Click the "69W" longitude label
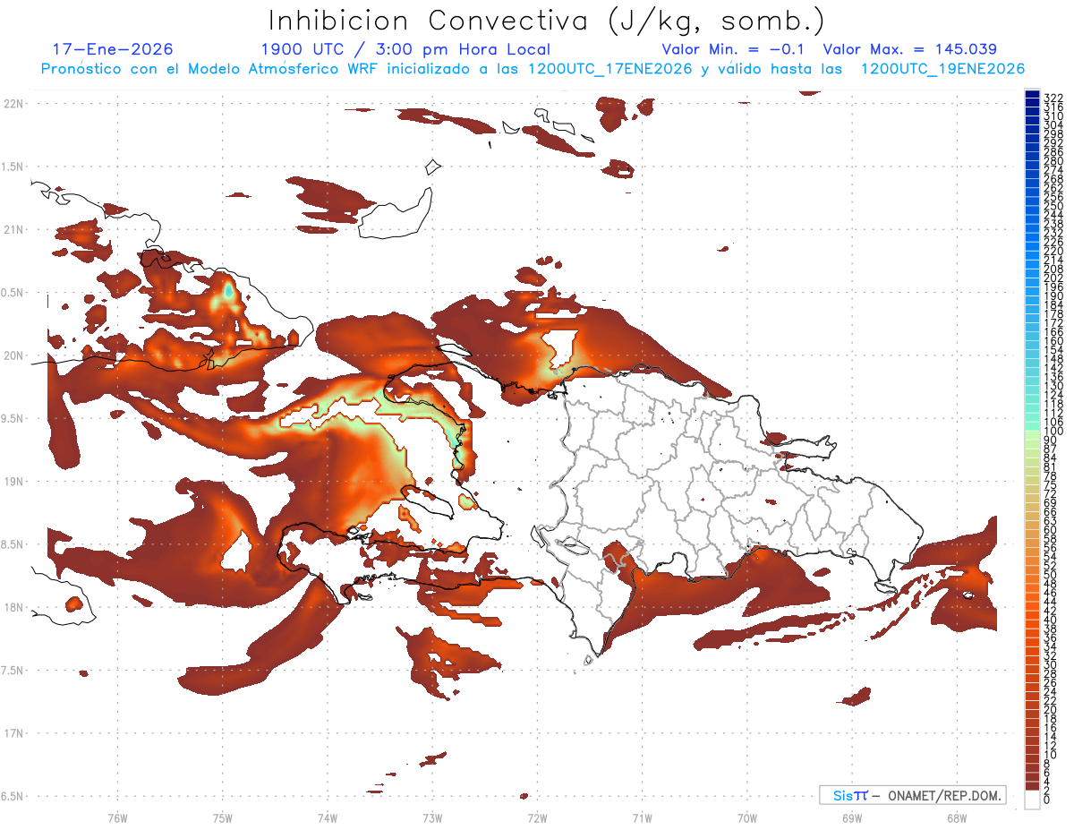The width and height of the screenshot is (1074, 830). (x=852, y=817)
